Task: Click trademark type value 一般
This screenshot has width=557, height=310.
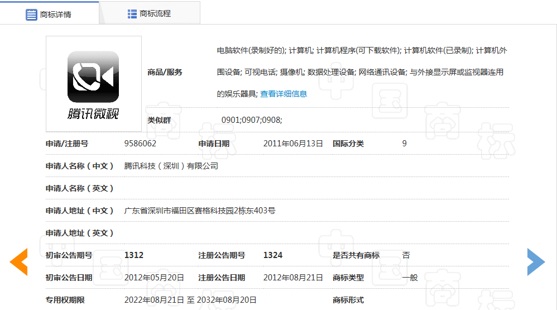Action: point(410,278)
